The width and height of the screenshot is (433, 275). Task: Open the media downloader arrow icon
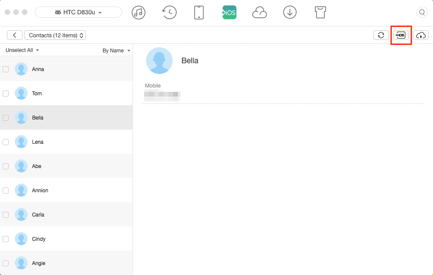click(x=290, y=13)
